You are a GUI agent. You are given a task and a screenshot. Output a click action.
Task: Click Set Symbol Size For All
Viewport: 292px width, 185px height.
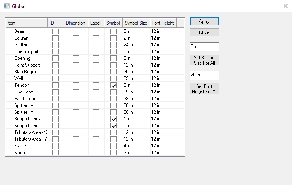coord(204,60)
